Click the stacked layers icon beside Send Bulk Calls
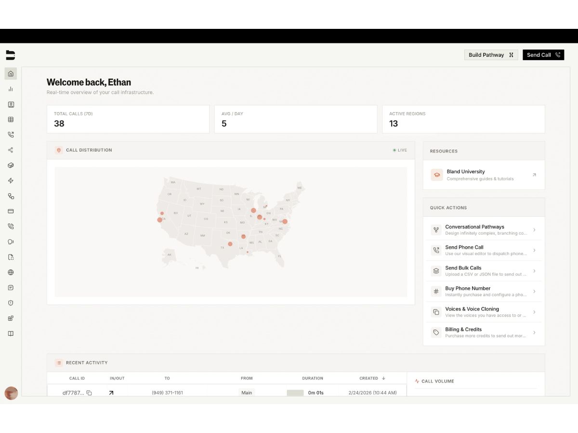Image resolution: width=578 pixels, height=433 pixels. coord(436,271)
